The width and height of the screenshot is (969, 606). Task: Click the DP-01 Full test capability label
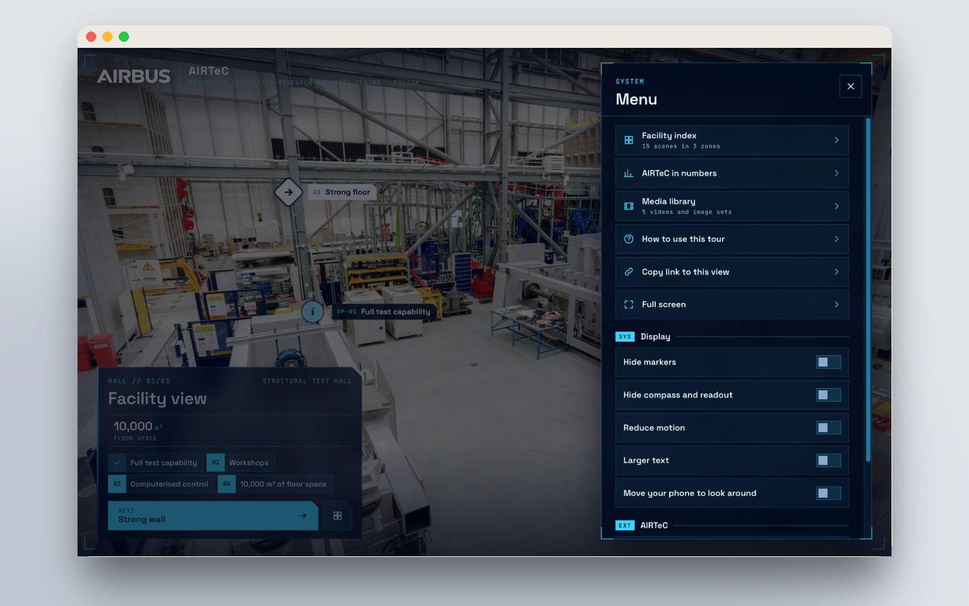(384, 311)
